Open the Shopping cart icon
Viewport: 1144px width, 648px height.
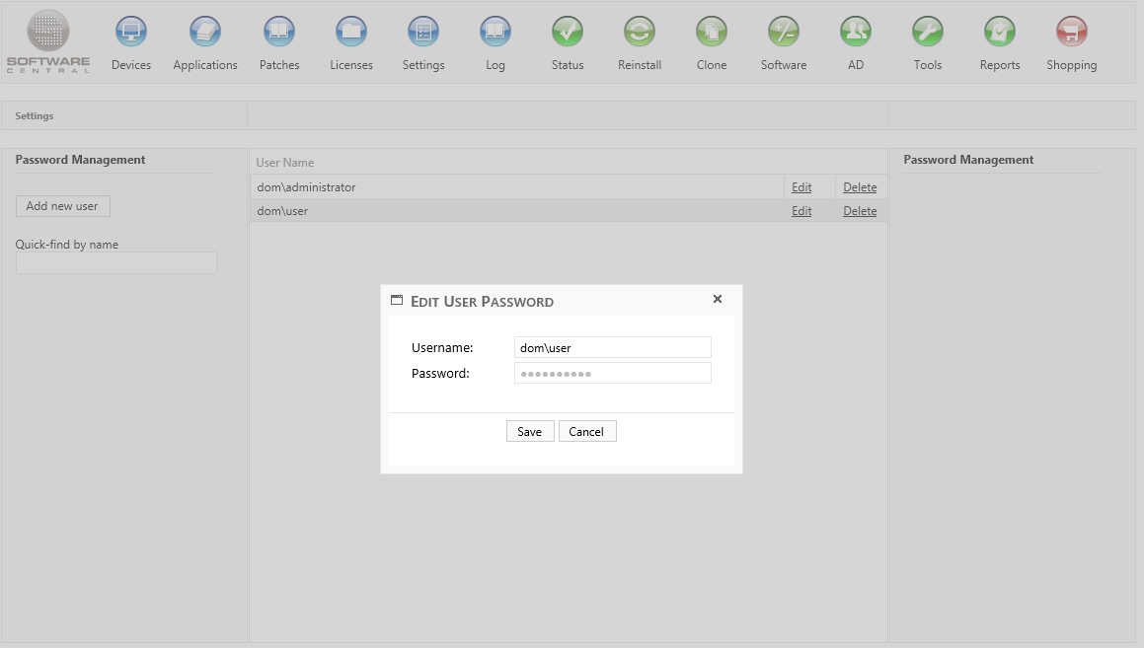(1072, 32)
